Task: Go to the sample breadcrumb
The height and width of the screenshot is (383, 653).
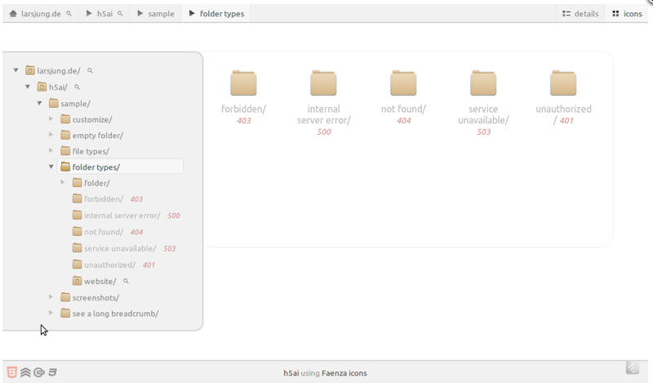Action: click(x=160, y=14)
